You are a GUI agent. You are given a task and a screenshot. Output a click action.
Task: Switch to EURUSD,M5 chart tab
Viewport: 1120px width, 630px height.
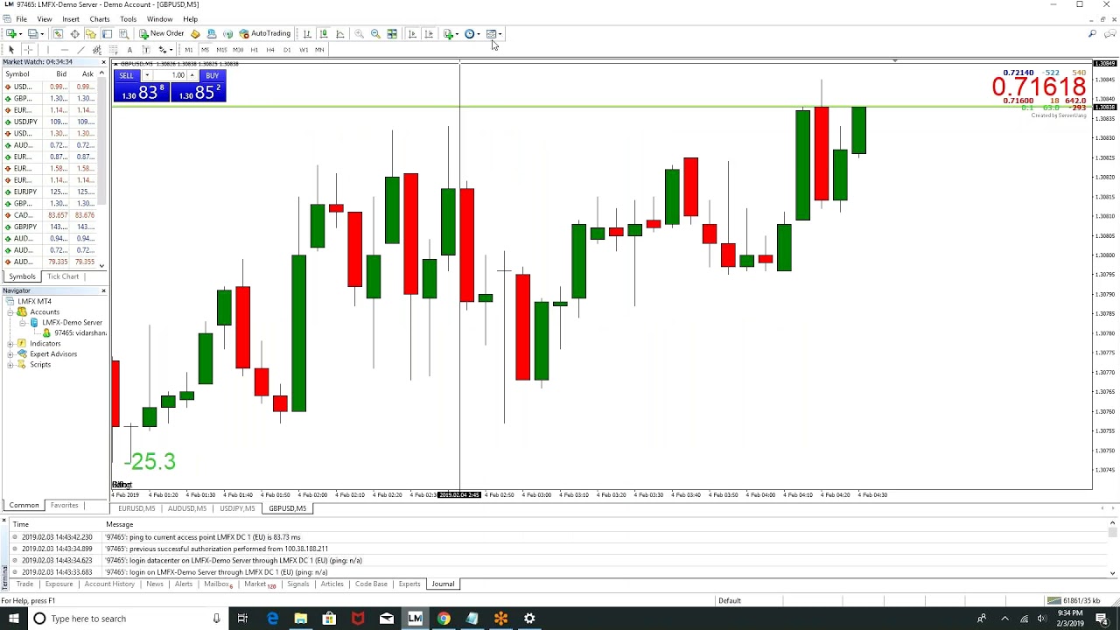[x=136, y=508]
